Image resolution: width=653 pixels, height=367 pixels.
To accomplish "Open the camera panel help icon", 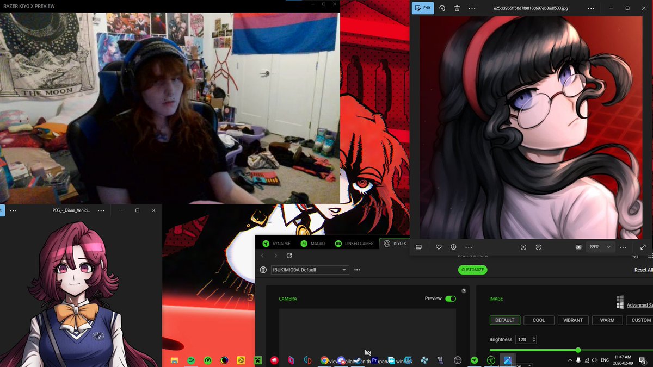I will 464,291.
